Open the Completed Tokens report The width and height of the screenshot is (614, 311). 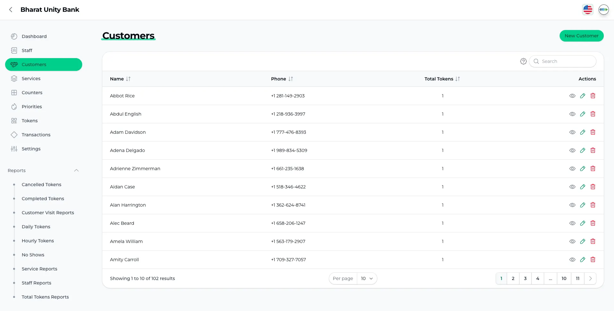tap(43, 199)
